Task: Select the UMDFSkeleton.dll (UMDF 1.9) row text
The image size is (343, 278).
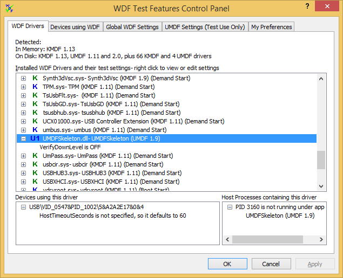Action: (102, 138)
